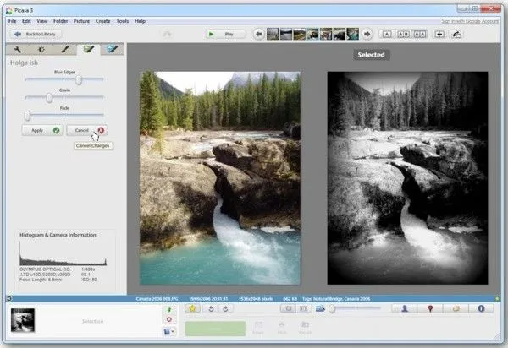Viewport: 508px width, 348px height.
Task: Open the Places red pin panel
Action: tap(430, 308)
